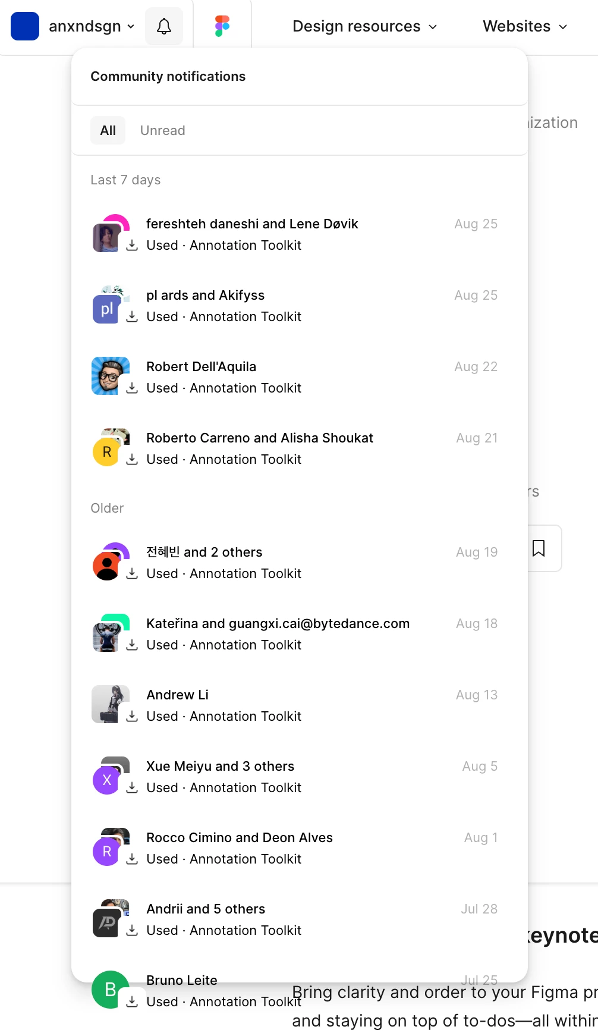Viewport: 598px width, 1036px height.
Task: Click Robert Dell'Aquila's avatar image
Action: pyautogui.click(x=111, y=376)
